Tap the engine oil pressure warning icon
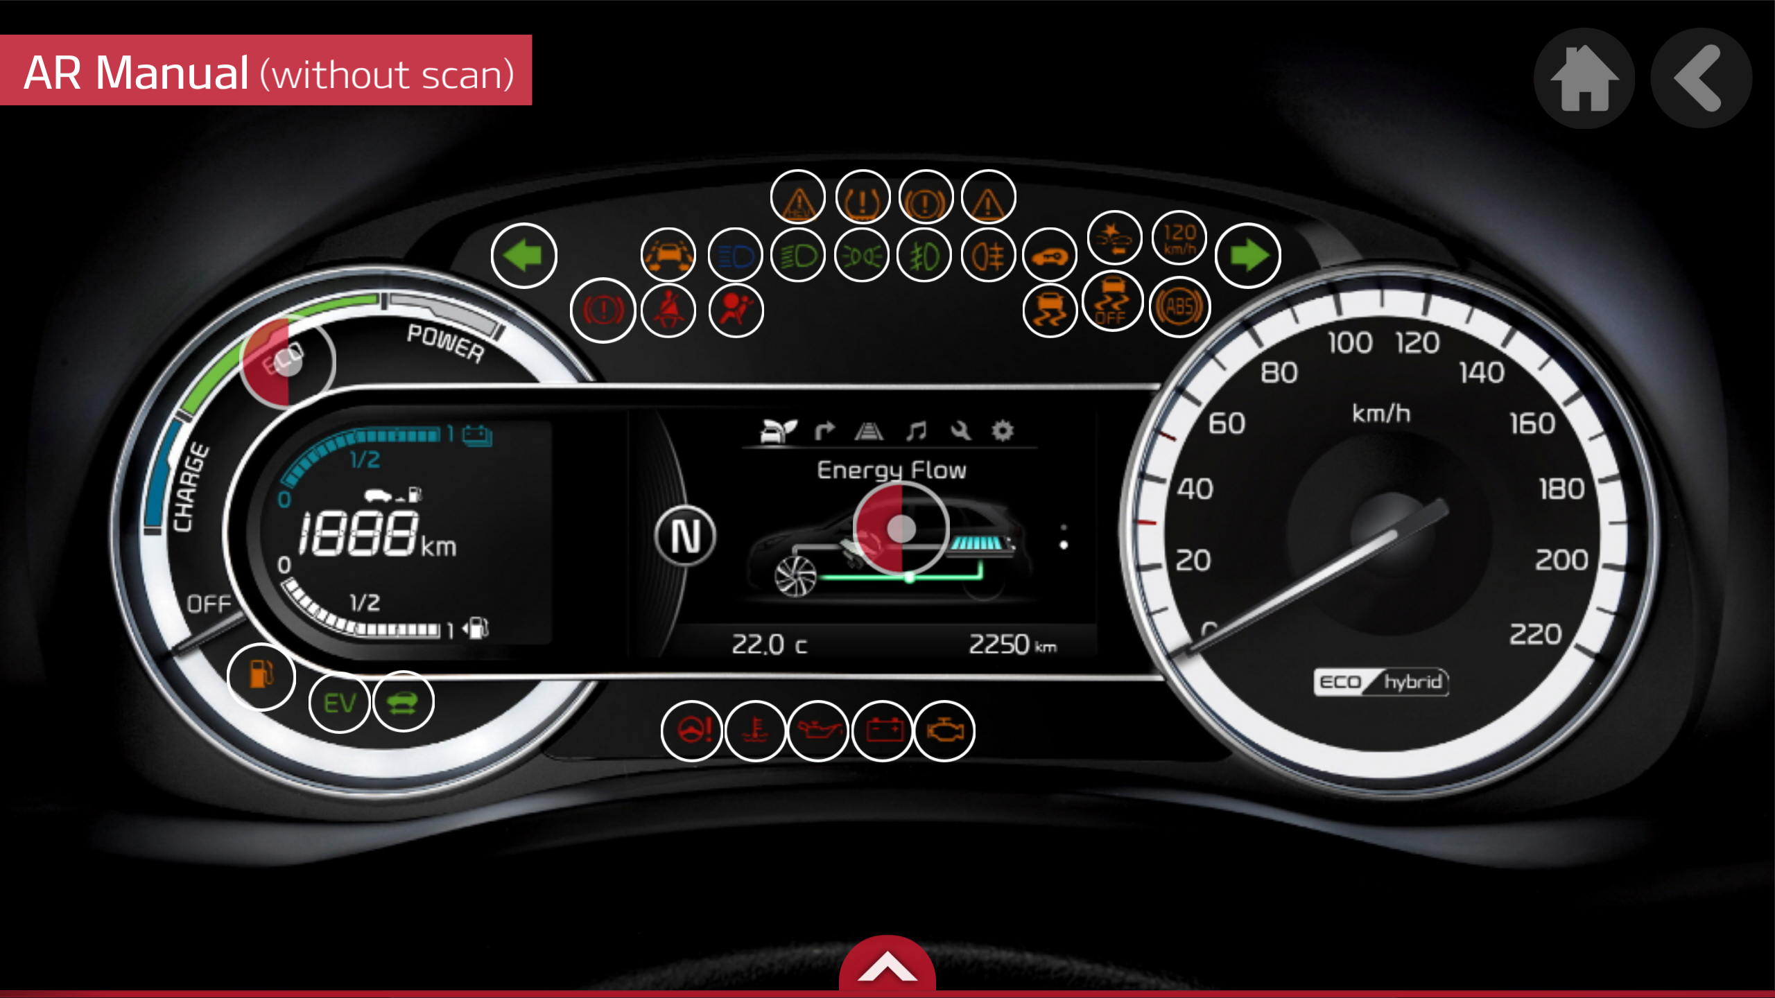Viewport: 1775px width, 998px height. click(x=819, y=730)
